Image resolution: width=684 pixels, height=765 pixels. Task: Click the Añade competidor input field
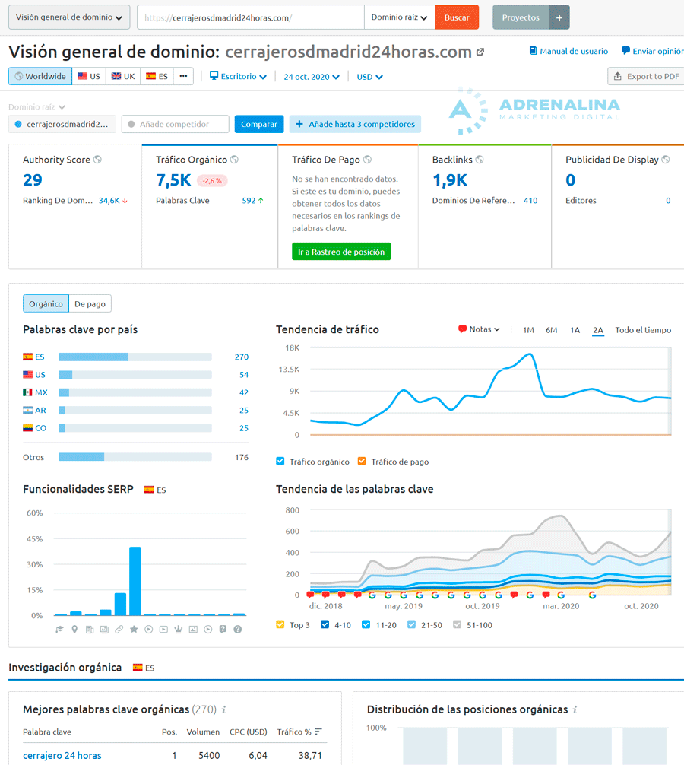[175, 123]
